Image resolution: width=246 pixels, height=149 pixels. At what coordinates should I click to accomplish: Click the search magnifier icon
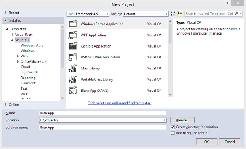236,13
